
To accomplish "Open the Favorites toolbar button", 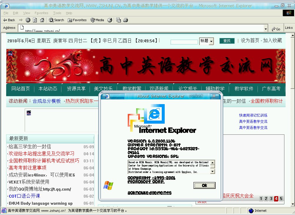I will 77,20.
